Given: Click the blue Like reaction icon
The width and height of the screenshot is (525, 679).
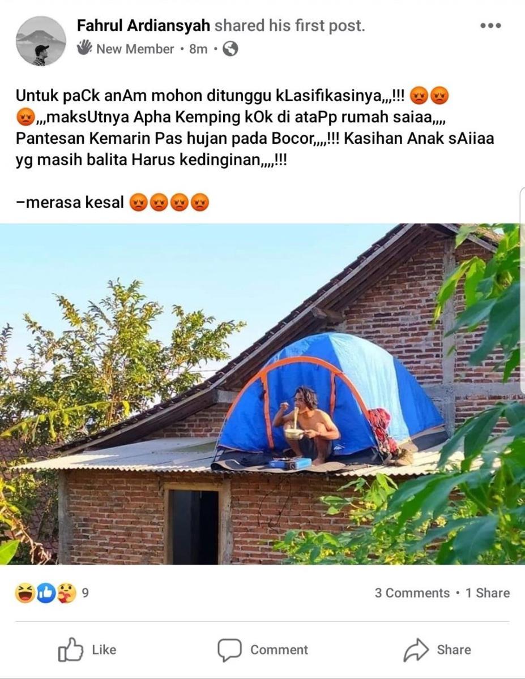Looking at the screenshot, I should pos(46,593).
